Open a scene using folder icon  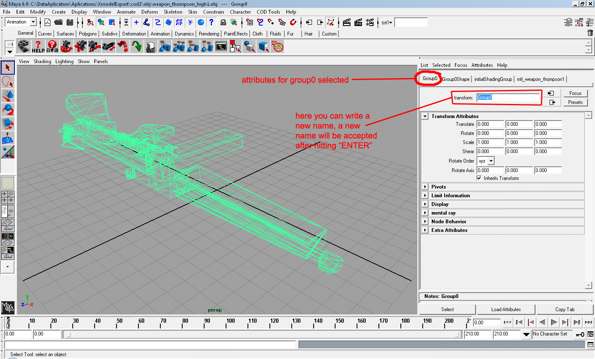pyautogui.click(x=58, y=22)
